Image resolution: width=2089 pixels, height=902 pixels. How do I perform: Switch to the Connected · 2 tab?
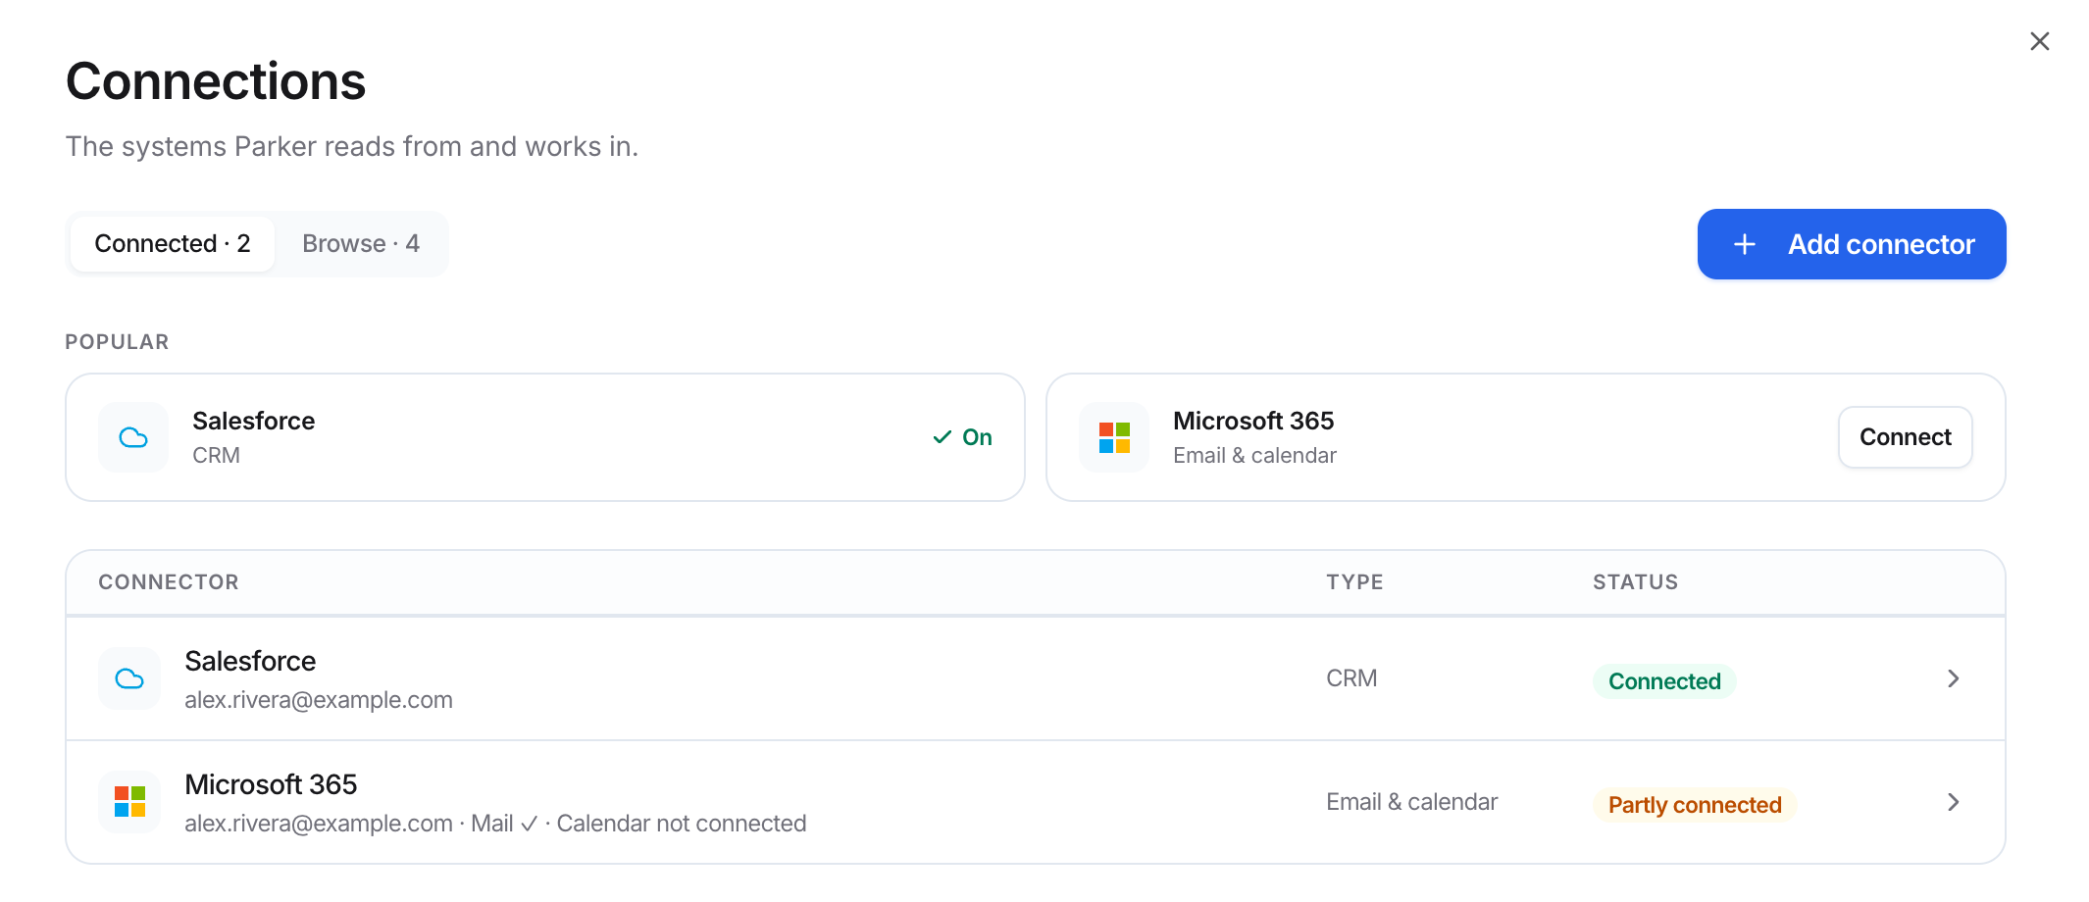click(173, 244)
